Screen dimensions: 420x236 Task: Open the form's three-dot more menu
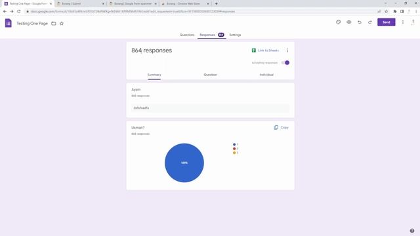pos(402,22)
